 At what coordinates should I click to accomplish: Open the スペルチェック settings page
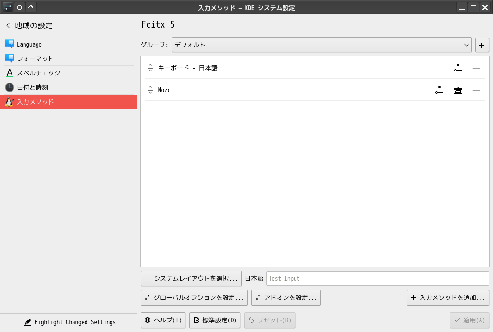click(69, 73)
